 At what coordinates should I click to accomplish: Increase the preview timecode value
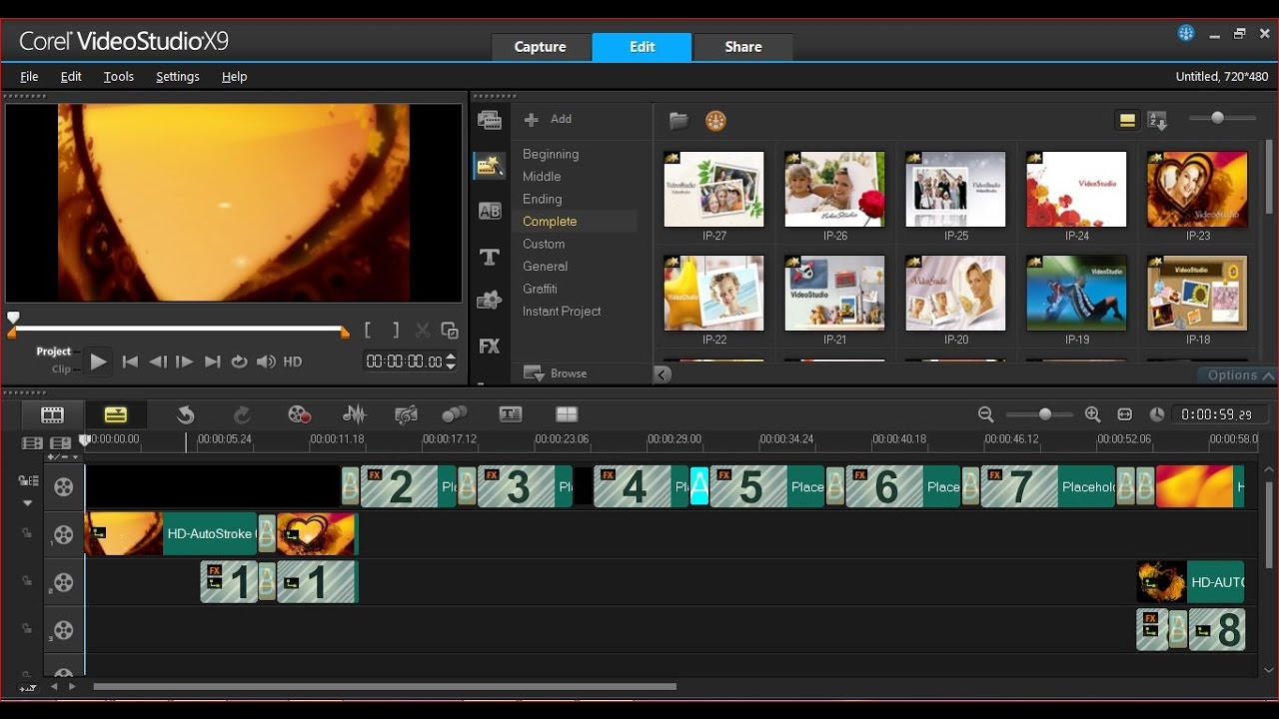[x=451, y=357]
